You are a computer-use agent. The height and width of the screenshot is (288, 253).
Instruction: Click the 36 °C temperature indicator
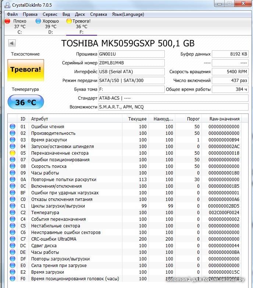(x=26, y=102)
